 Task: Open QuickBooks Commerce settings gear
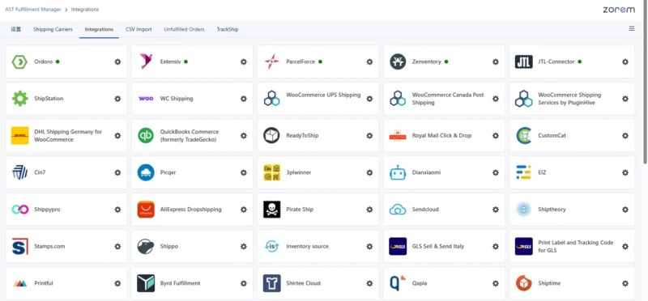pyautogui.click(x=244, y=135)
